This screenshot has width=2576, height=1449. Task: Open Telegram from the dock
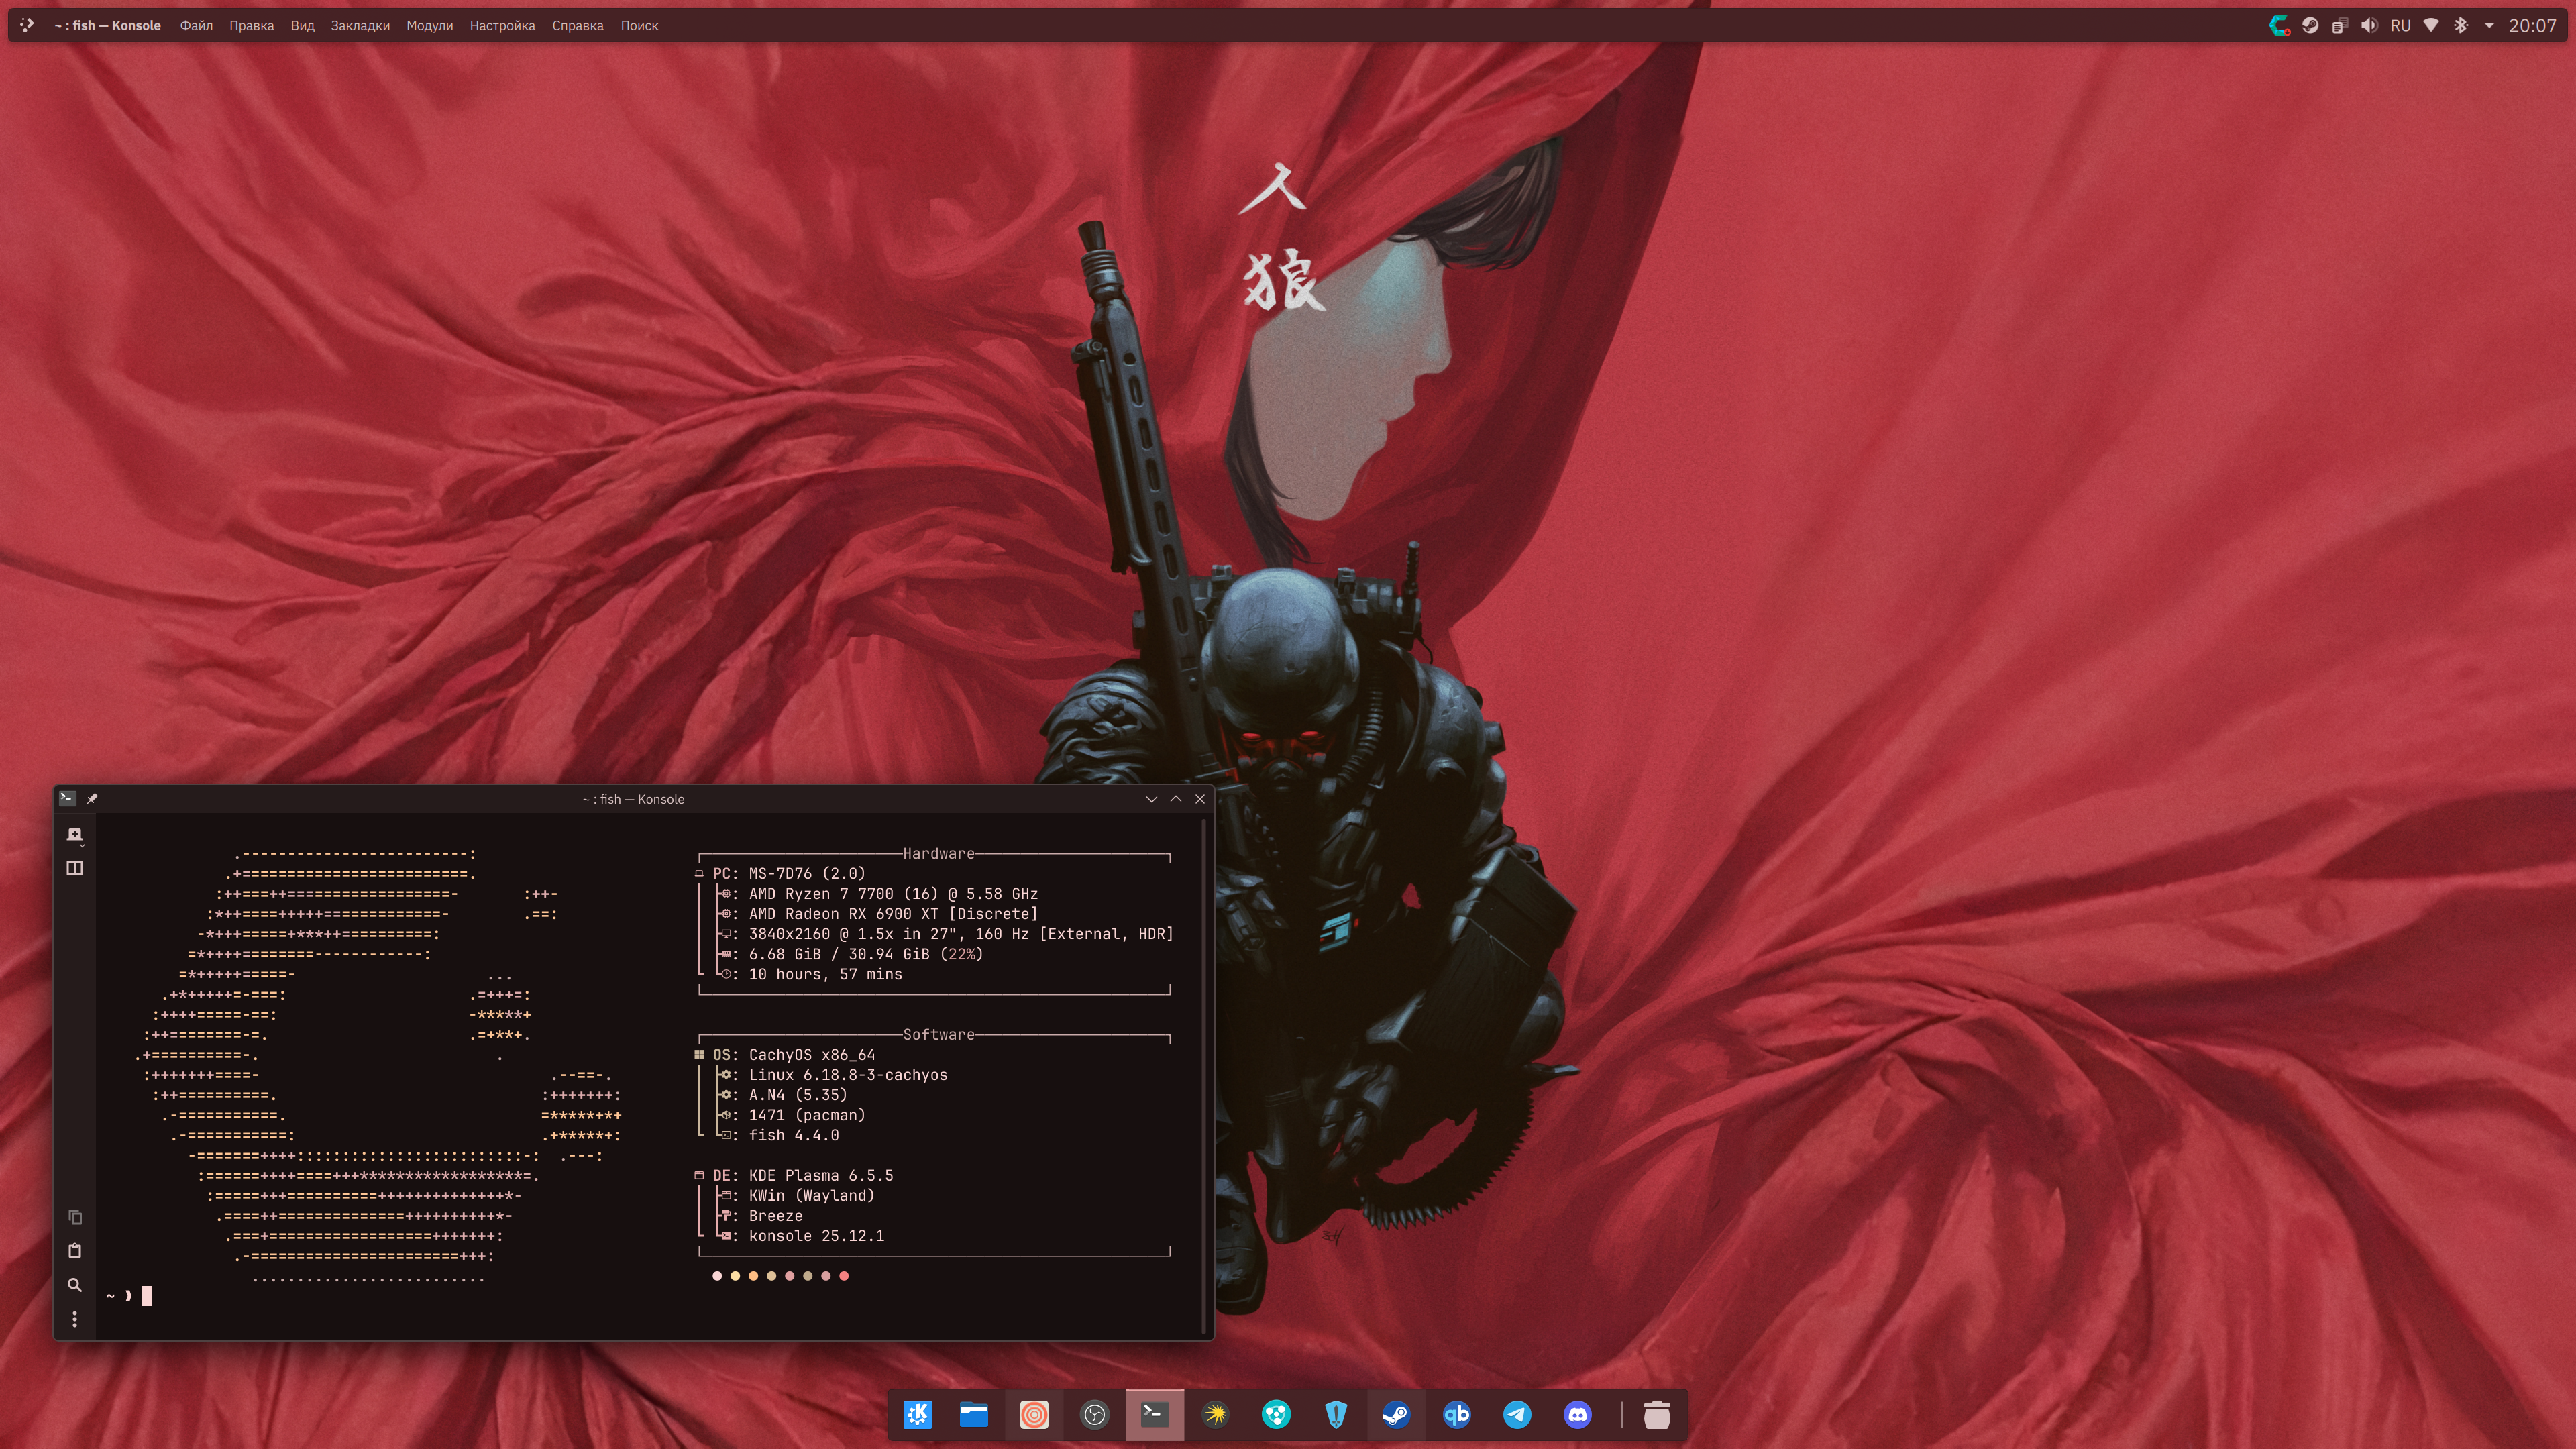click(1516, 1414)
